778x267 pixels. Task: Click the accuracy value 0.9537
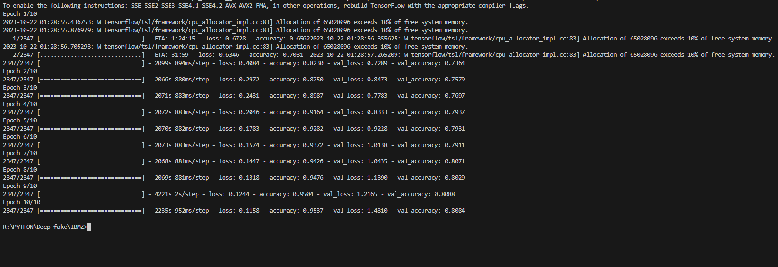[x=313, y=211]
